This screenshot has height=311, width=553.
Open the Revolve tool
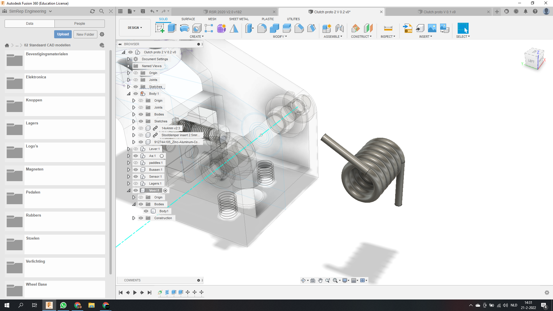coord(184,29)
